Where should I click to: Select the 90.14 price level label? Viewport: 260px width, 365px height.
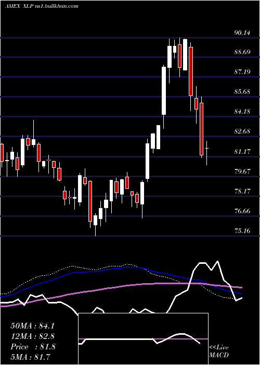coord(242,32)
